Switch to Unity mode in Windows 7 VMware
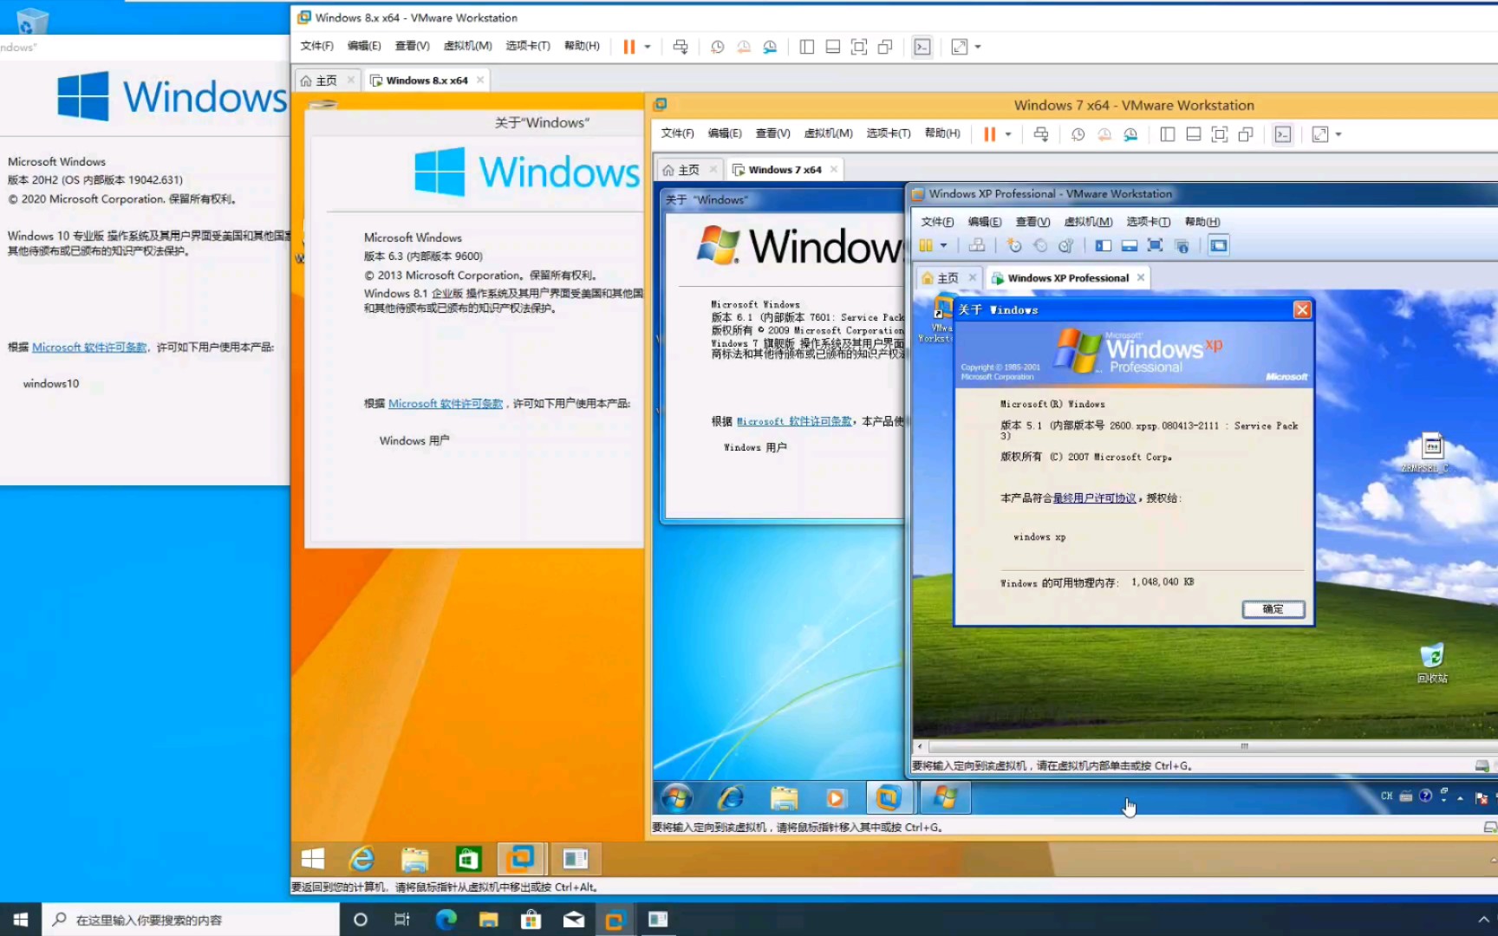 (x=1246, y=134)
